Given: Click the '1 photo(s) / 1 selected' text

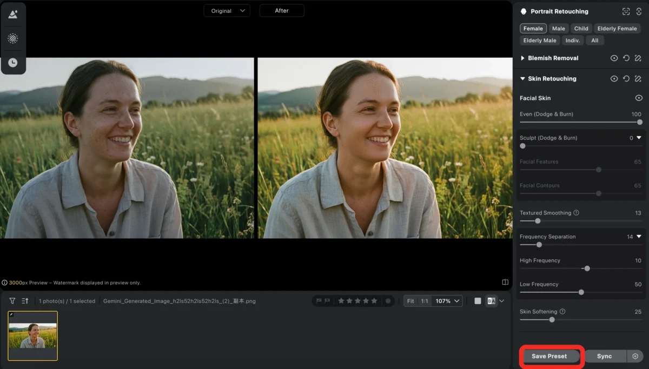Looking at the screenshot, I should 67,301.
